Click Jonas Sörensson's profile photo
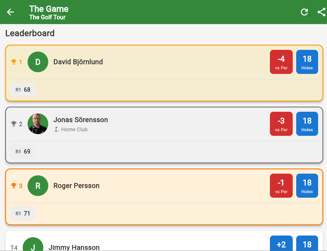Screen dimensions: 327x251 coord(38,124)
